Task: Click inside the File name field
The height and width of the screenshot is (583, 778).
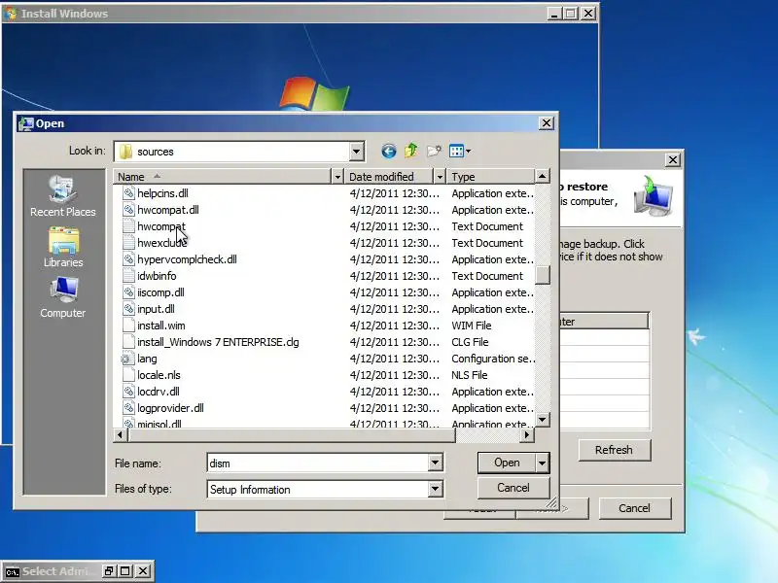Action: tap(318, 463)
